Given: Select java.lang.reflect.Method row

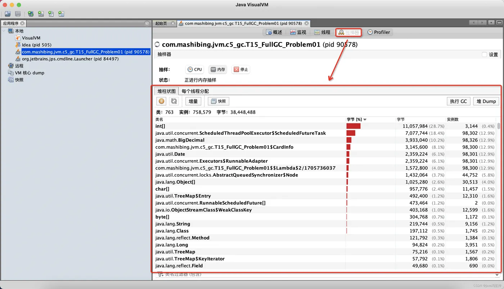Looking at the screenshot, I should pyautogui.click(x=325, y=238).
